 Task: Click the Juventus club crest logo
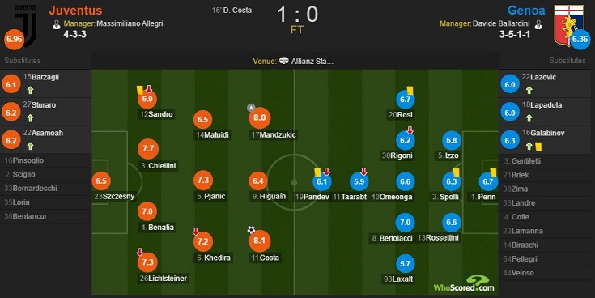tap(26, 23)
